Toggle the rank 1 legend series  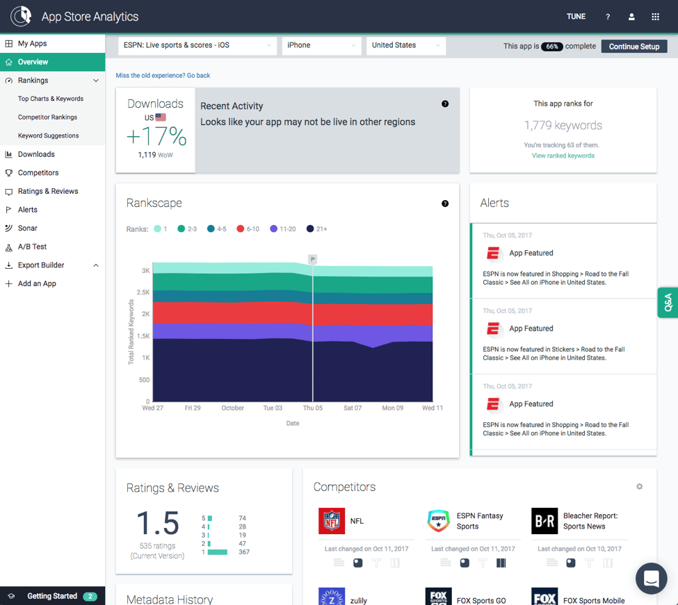pos(161,229)
